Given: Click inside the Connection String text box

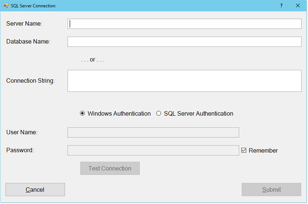Looking at the screenshot, I should point(184,81).
